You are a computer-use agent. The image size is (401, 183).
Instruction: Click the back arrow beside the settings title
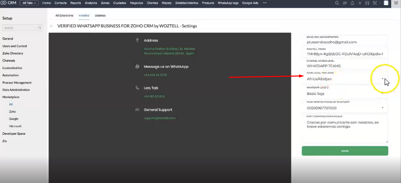[x=52, y=26]
